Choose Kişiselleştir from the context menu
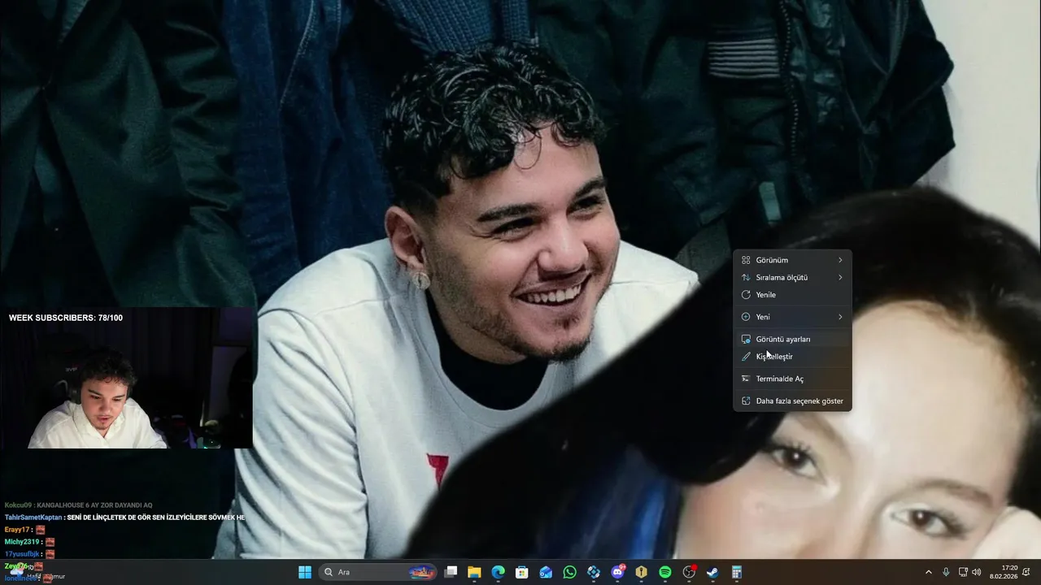 pyautogui.click(x=792, y=357)
